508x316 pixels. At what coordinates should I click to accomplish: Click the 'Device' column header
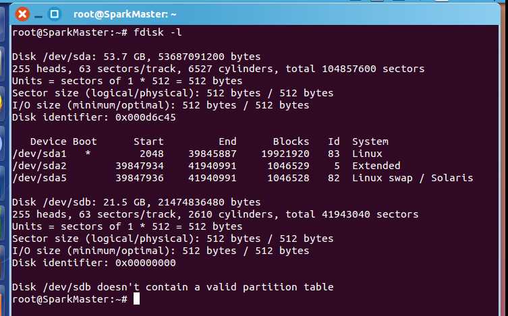point(49,141)
